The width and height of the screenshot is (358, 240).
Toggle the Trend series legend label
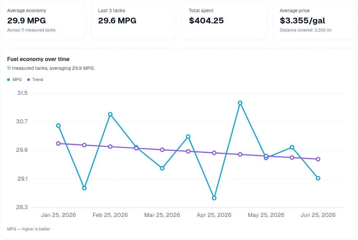point(38,80)
